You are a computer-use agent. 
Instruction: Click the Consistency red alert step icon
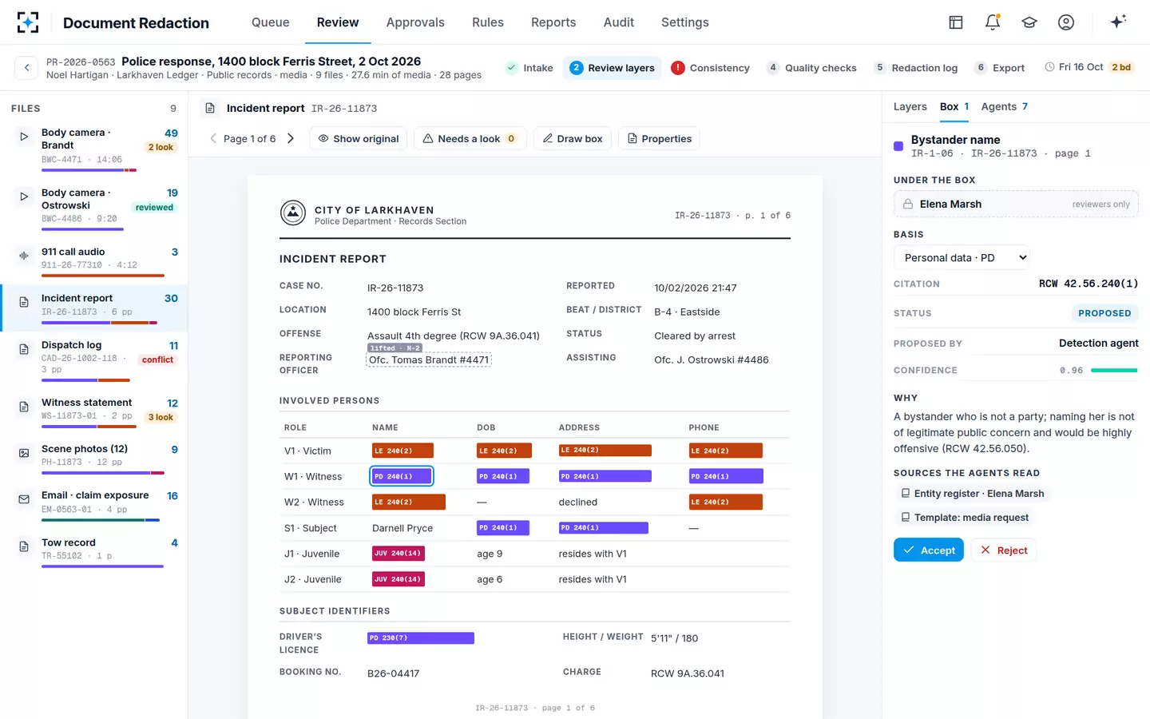click(678, 68)
